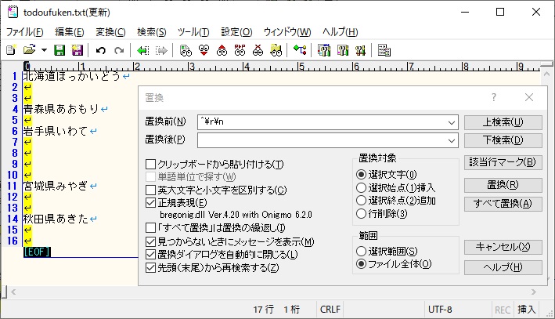The image size is (555, 319).
Task: Enable クリップボードから貼り付ける checkbox
Action: point(151,164)
